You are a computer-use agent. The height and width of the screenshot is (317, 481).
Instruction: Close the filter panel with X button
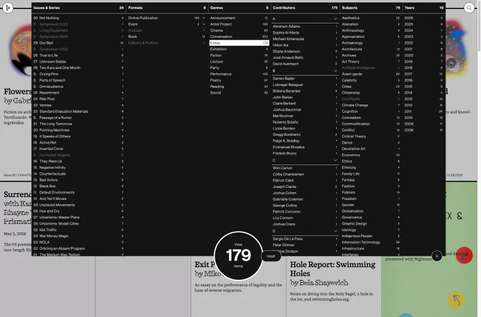coord(437,256)
